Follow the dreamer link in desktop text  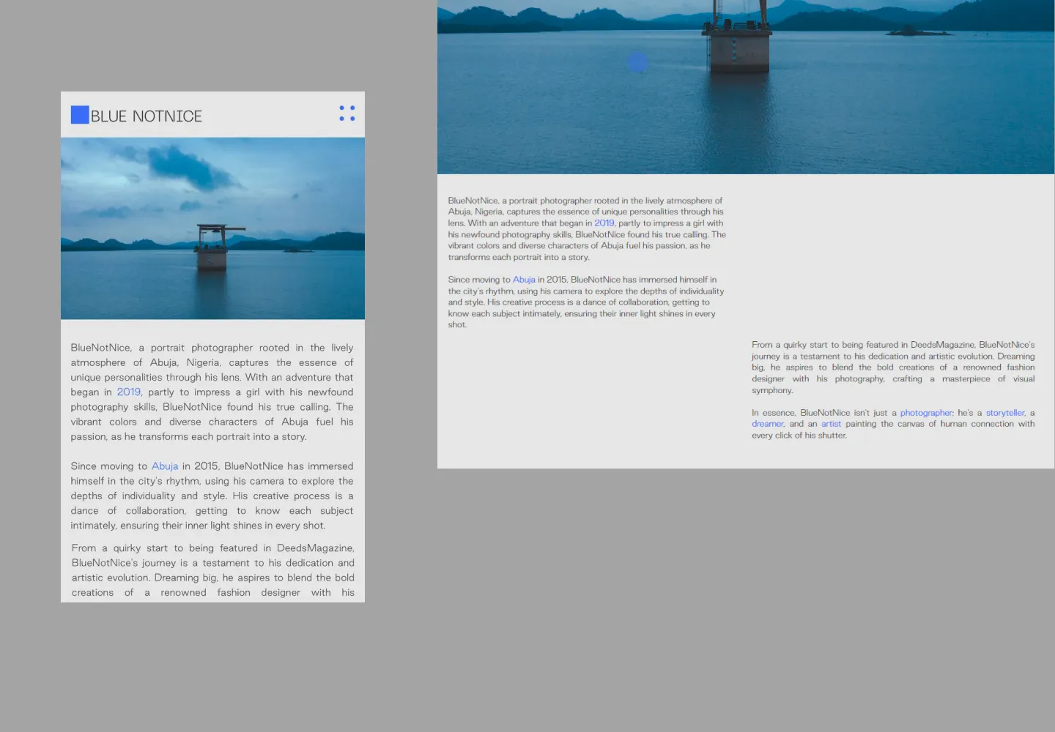[767, 424]
